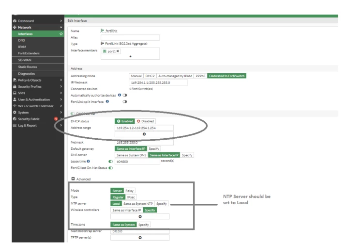Click the WiFi & Switch Controller icon
The width and height of the screenshot is (347, 245).
pos(15,106)
